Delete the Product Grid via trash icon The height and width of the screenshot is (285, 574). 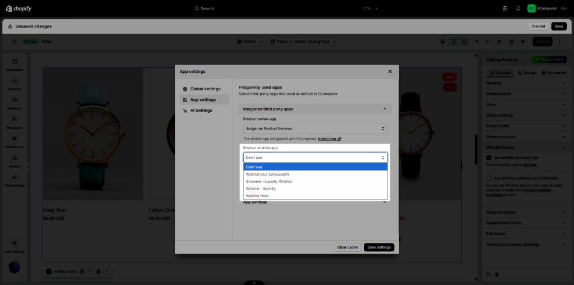click(98, 272)
